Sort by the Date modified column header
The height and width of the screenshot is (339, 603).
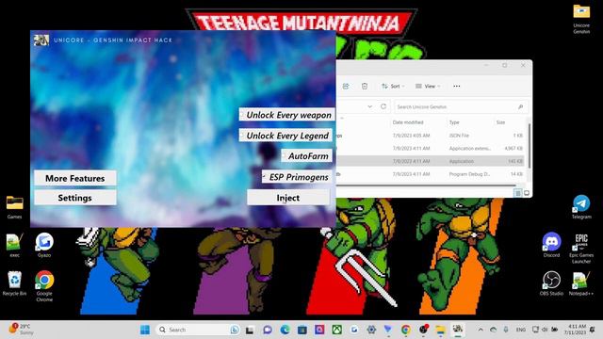point(408,122)
